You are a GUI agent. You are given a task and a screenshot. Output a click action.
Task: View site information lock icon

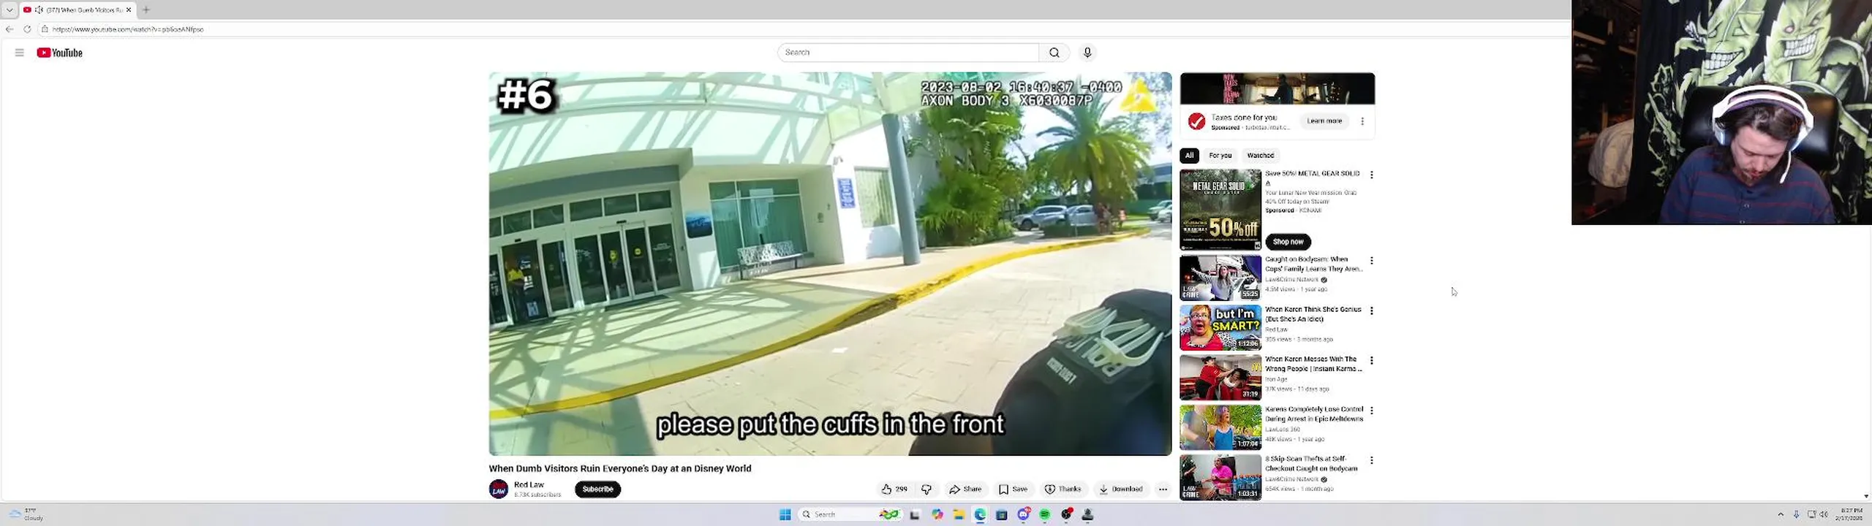click(45, 29)
